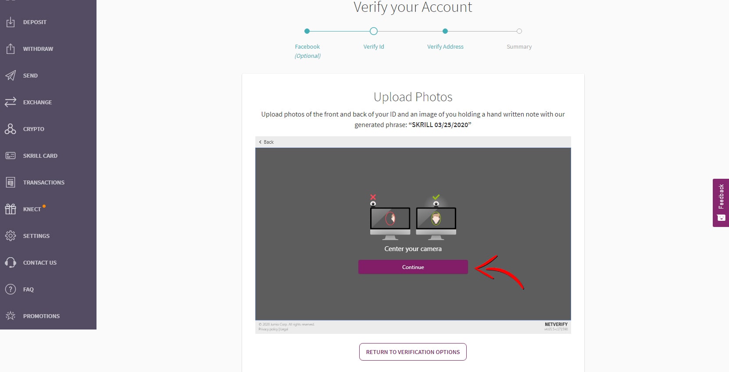Screen dimensions: 729x372
Task: Select the Facebook (Optional) step
Action: tap(307, 47)
